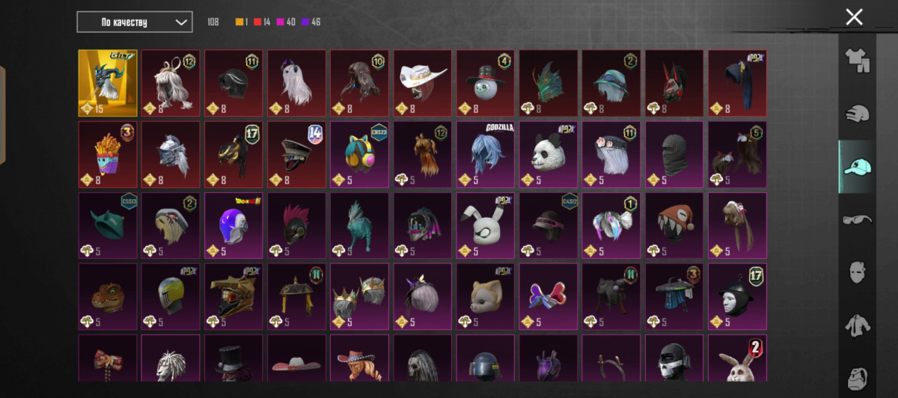The image size is (898, 398).
Task: Select the panda head mask item
Action: [549, 154]
